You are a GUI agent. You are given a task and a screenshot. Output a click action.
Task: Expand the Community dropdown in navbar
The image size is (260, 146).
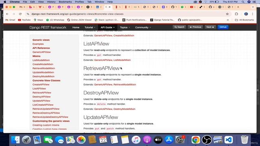143,28
